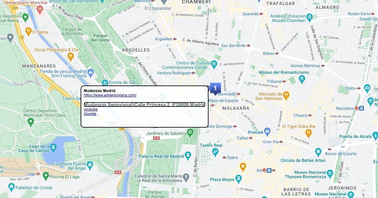Screen dimensions: 378x198
Task: Click the Jardines de Sabatini park icon
Action: click(x=190, y=132)
